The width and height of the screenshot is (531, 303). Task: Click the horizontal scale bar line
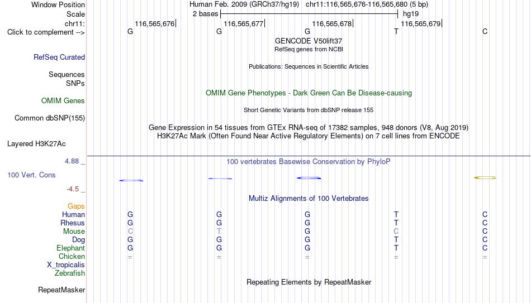tap(309, 14)
